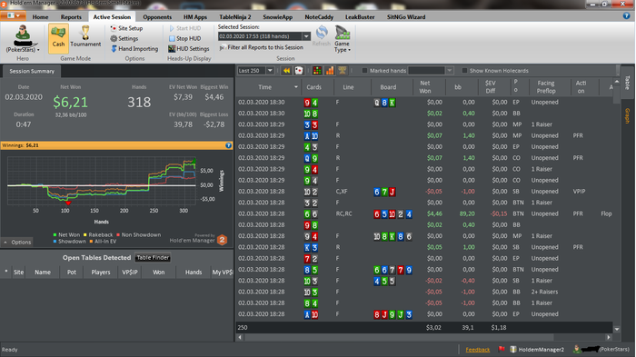Click the orange bar chart icon
This screenshot has width=636, height=357.
click(330, 71)
